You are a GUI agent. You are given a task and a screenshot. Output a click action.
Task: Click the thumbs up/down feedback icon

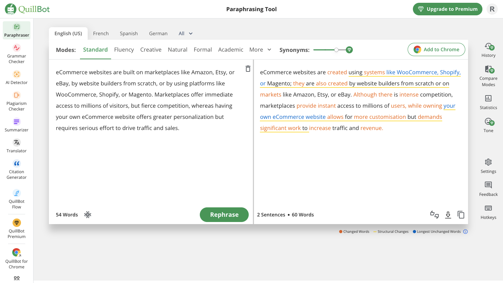[434, 215]
